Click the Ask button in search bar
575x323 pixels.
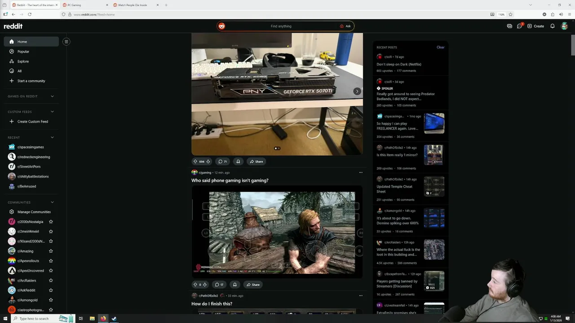(x=345, y=26)
